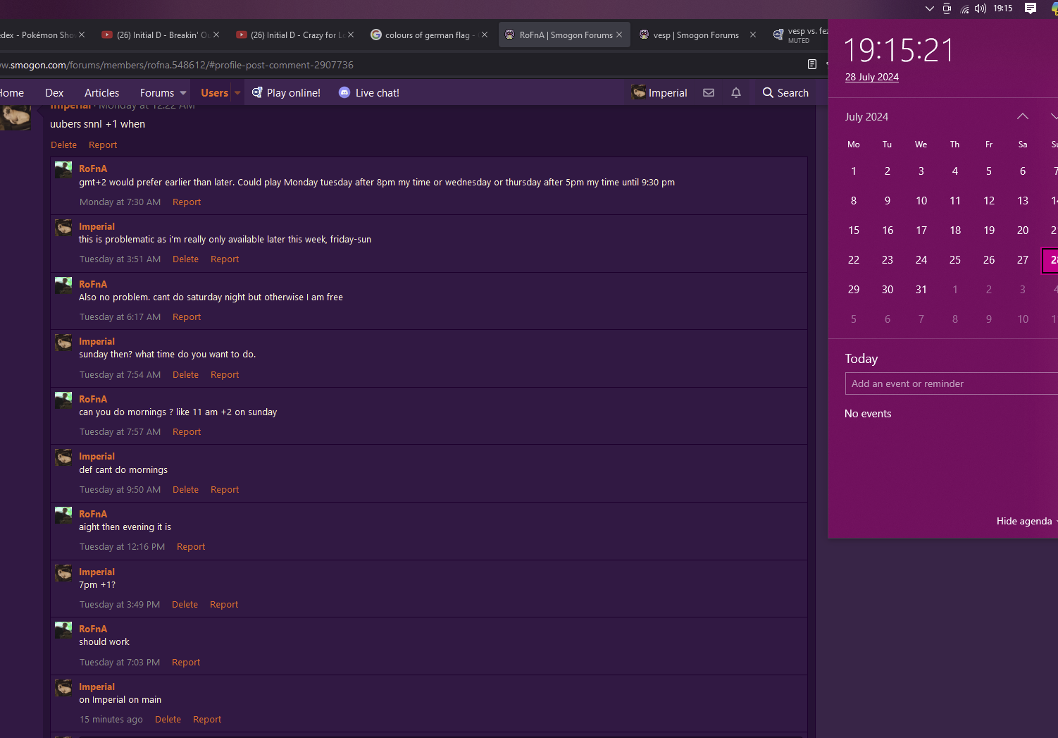Screen dimensions: 1058x738
Task: Open the Dex menu item
Action: pos(54,93)
